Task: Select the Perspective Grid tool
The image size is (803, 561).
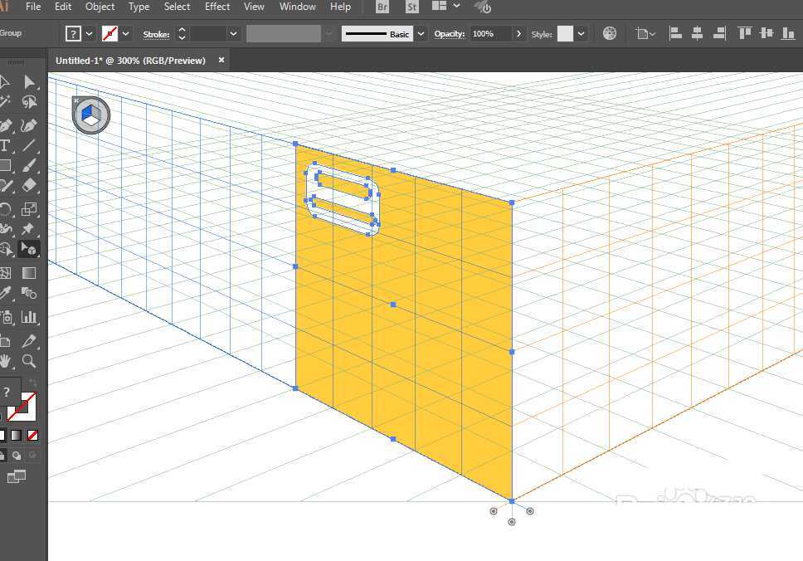Action: click(29, 249)
